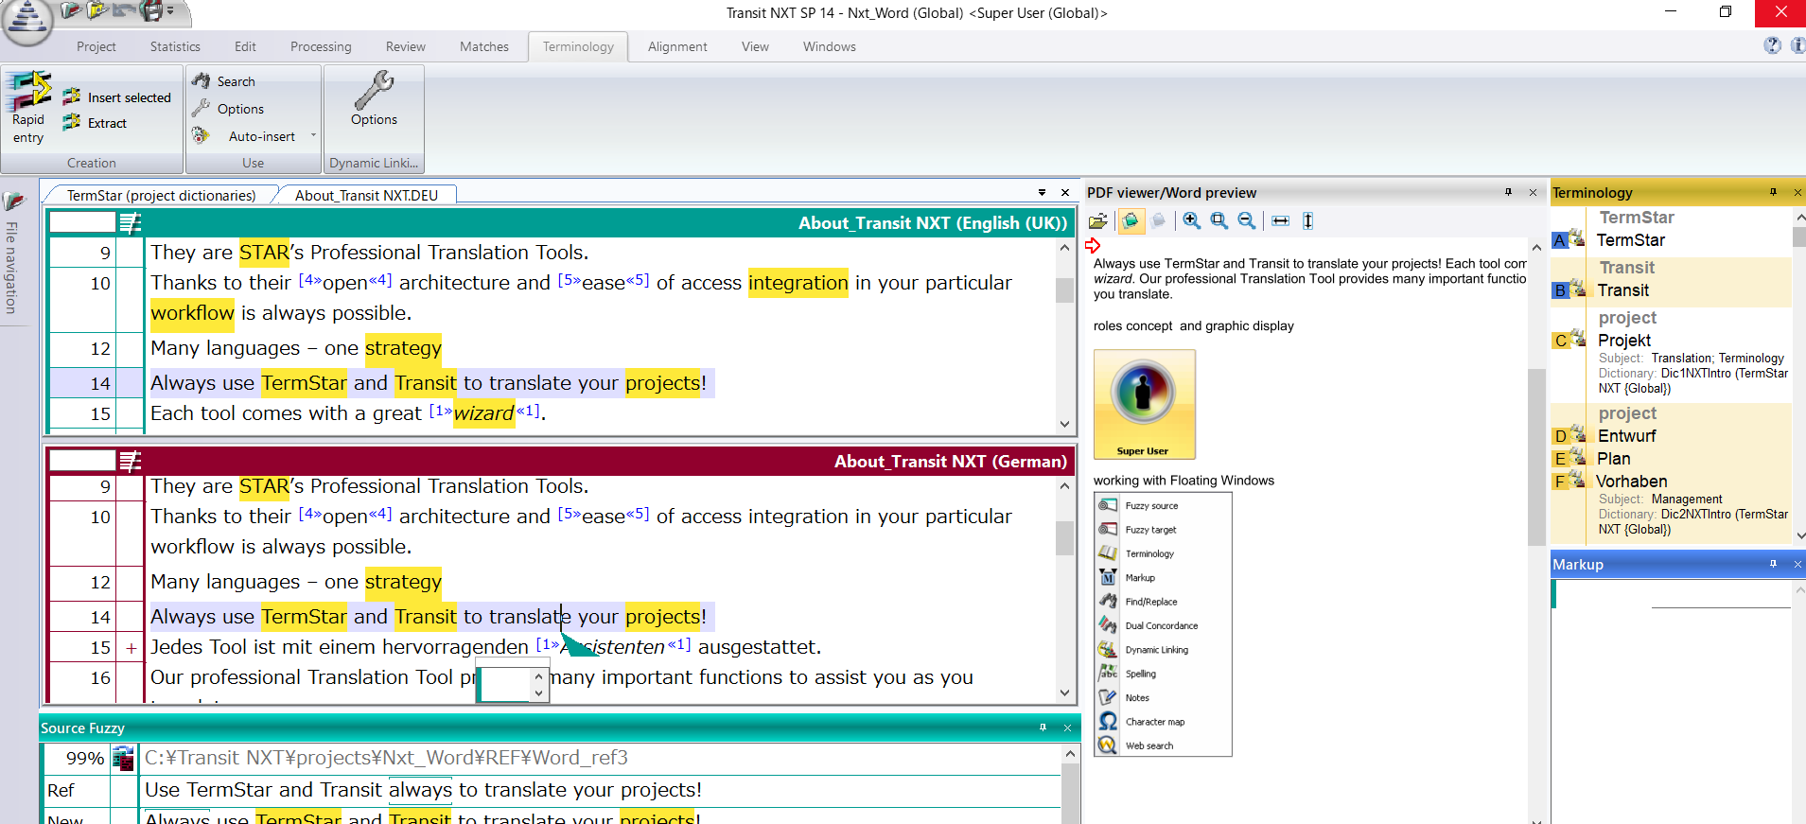Click the spin box down arrow in segment 16
This screenshot has width=1806, height=824.
pyautogui.click(x=538, y=693)
